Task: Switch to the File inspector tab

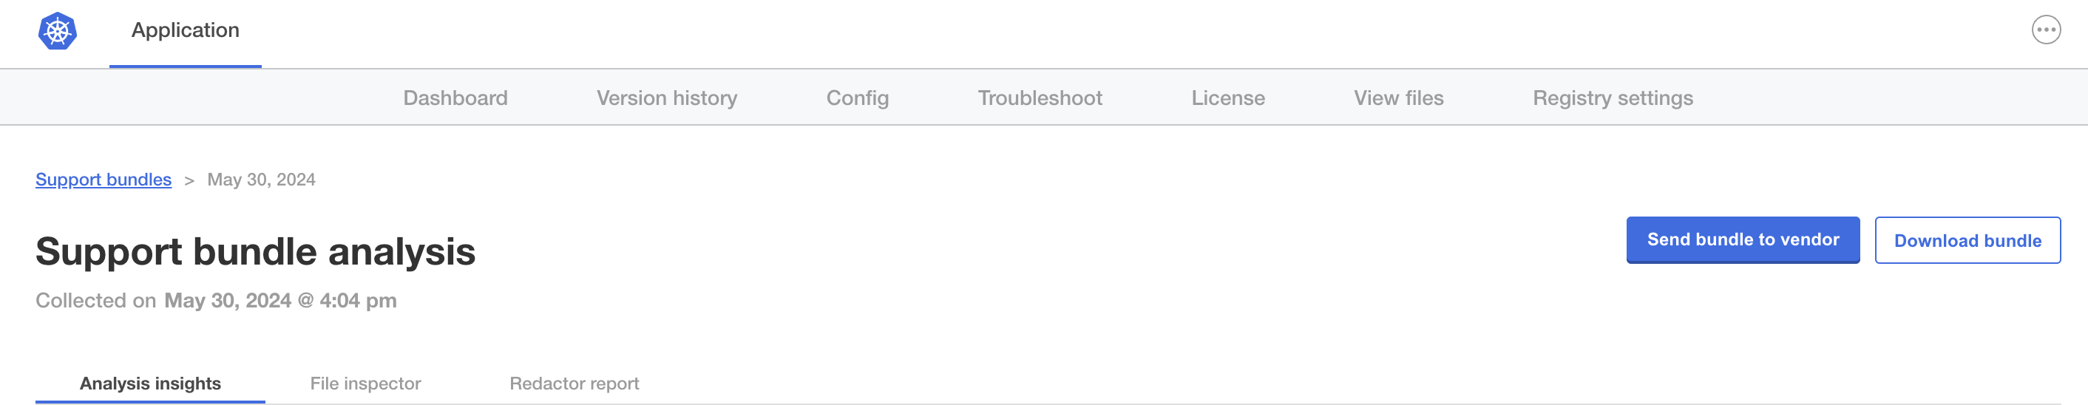Action: pyautogui.click(x=365, y=383)
